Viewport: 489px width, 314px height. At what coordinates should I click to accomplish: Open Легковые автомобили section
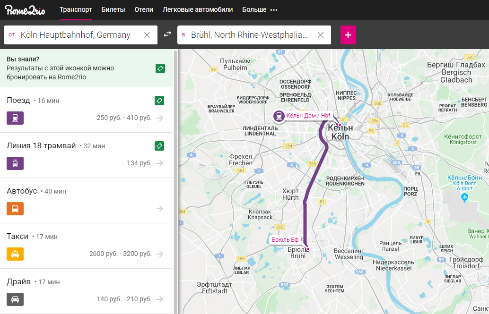pos(198,9)
